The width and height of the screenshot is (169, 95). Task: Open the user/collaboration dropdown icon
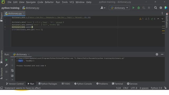pyautogui.click(x=103, y=8)
